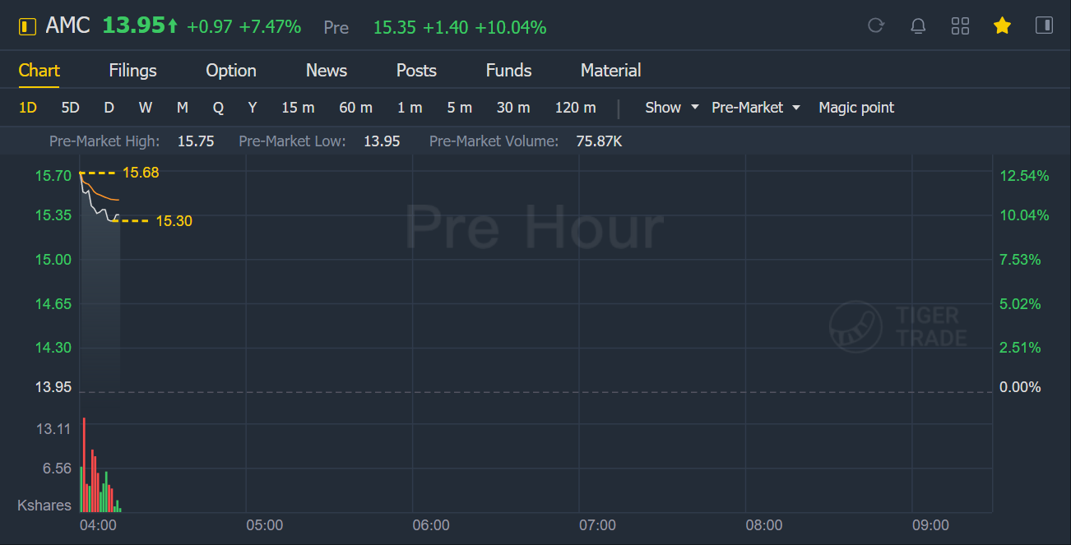This screenshot has width=1071, height=545.
Task: Open the Material tab
Action: [x=611, y=71]
